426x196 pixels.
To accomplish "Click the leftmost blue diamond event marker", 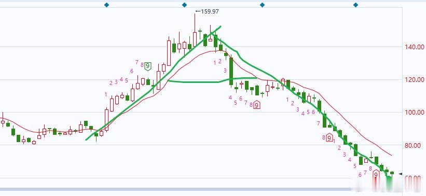I will (x=106, y=5).
